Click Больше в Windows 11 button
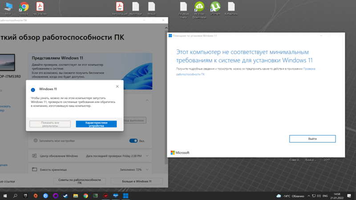356x200 pixels. point(137,181)
